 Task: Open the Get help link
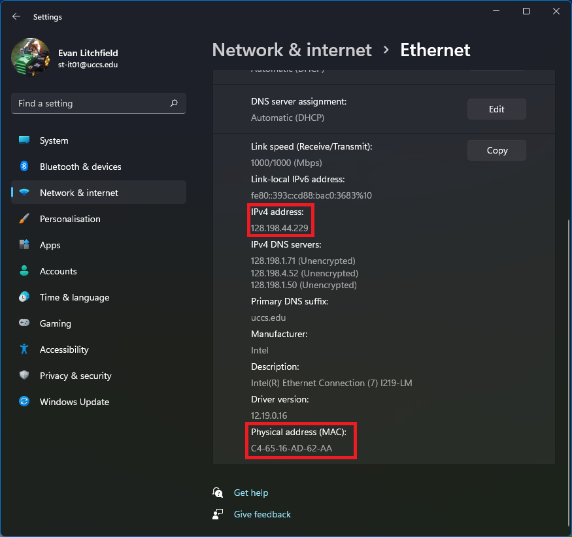(250, 493)
